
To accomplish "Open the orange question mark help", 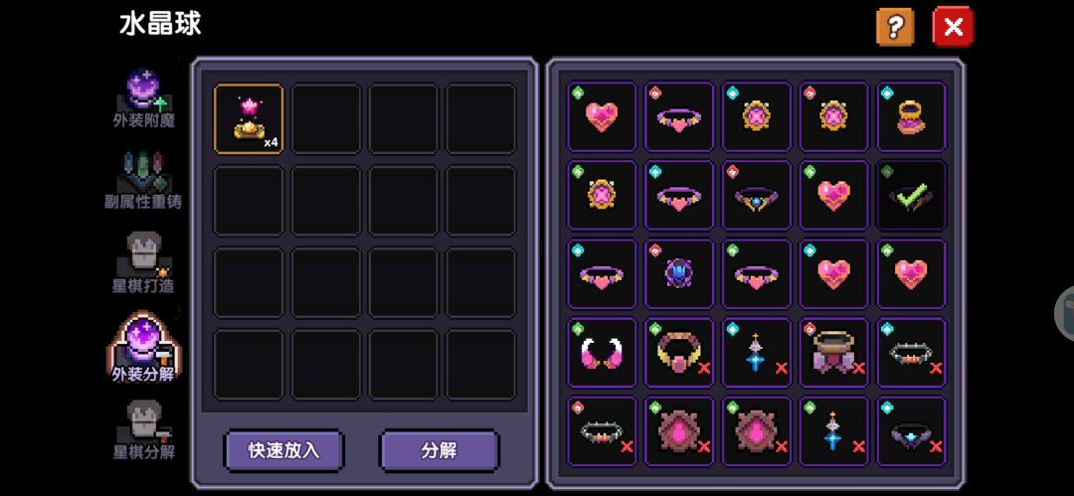I will click(895, 27).
